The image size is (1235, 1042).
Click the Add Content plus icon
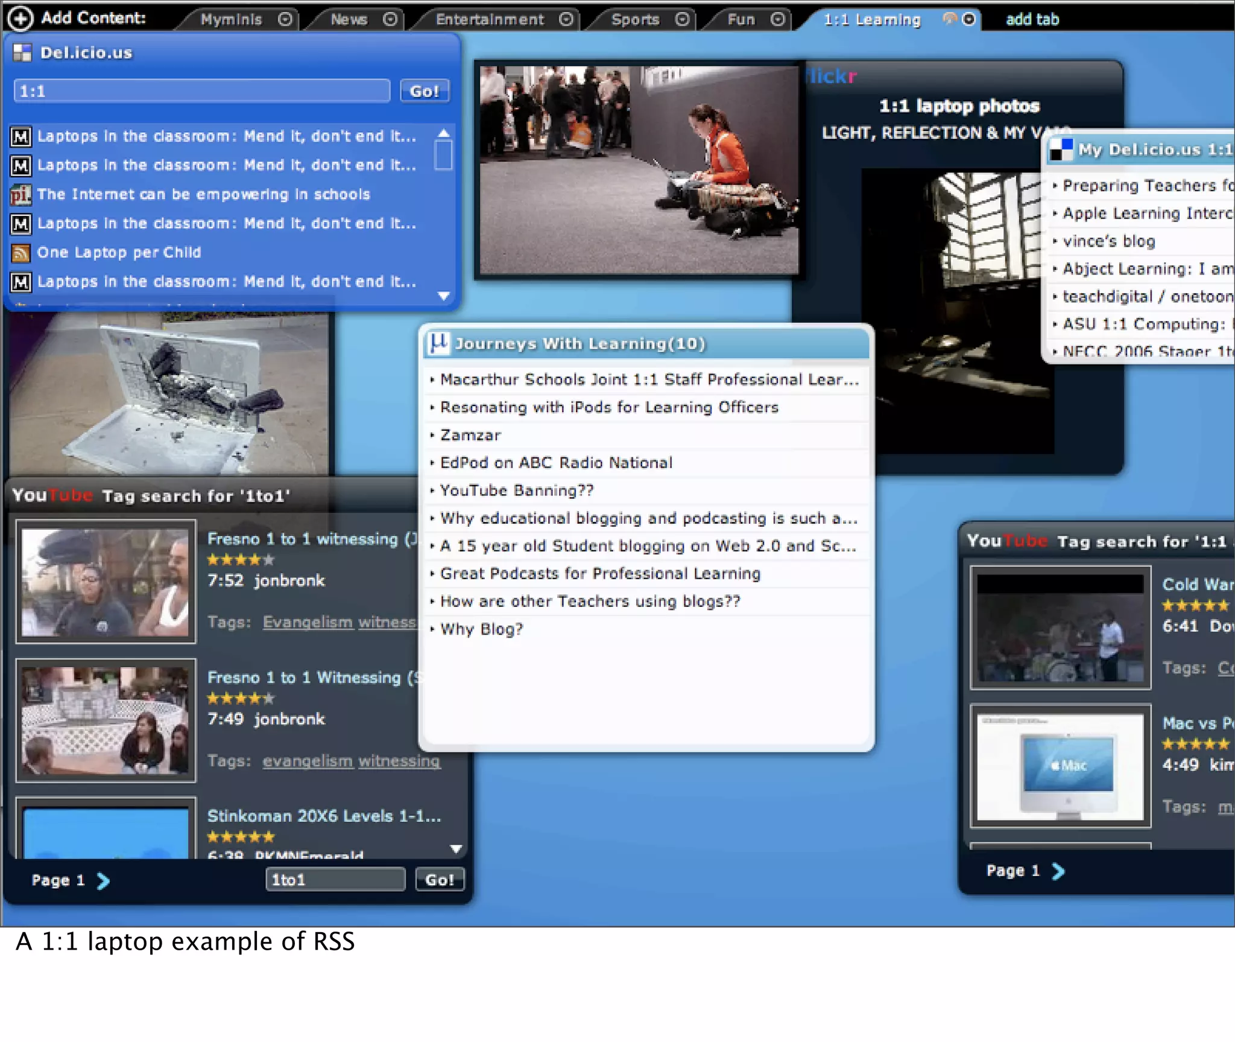coord(20,18)
